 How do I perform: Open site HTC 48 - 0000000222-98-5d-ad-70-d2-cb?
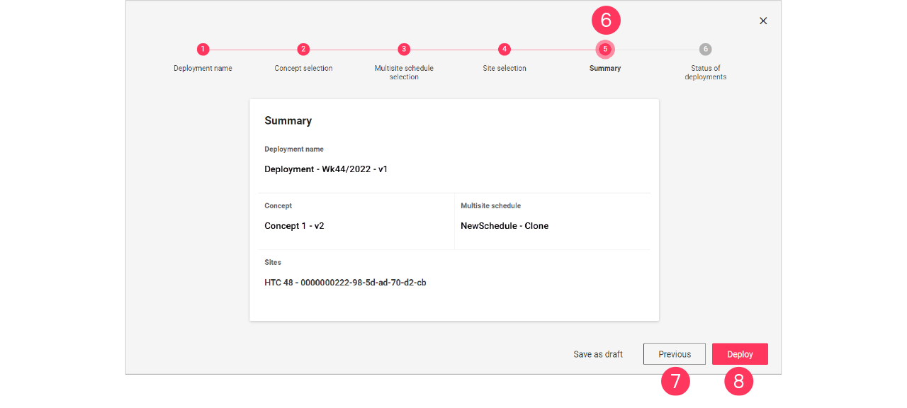coord(344,282)
